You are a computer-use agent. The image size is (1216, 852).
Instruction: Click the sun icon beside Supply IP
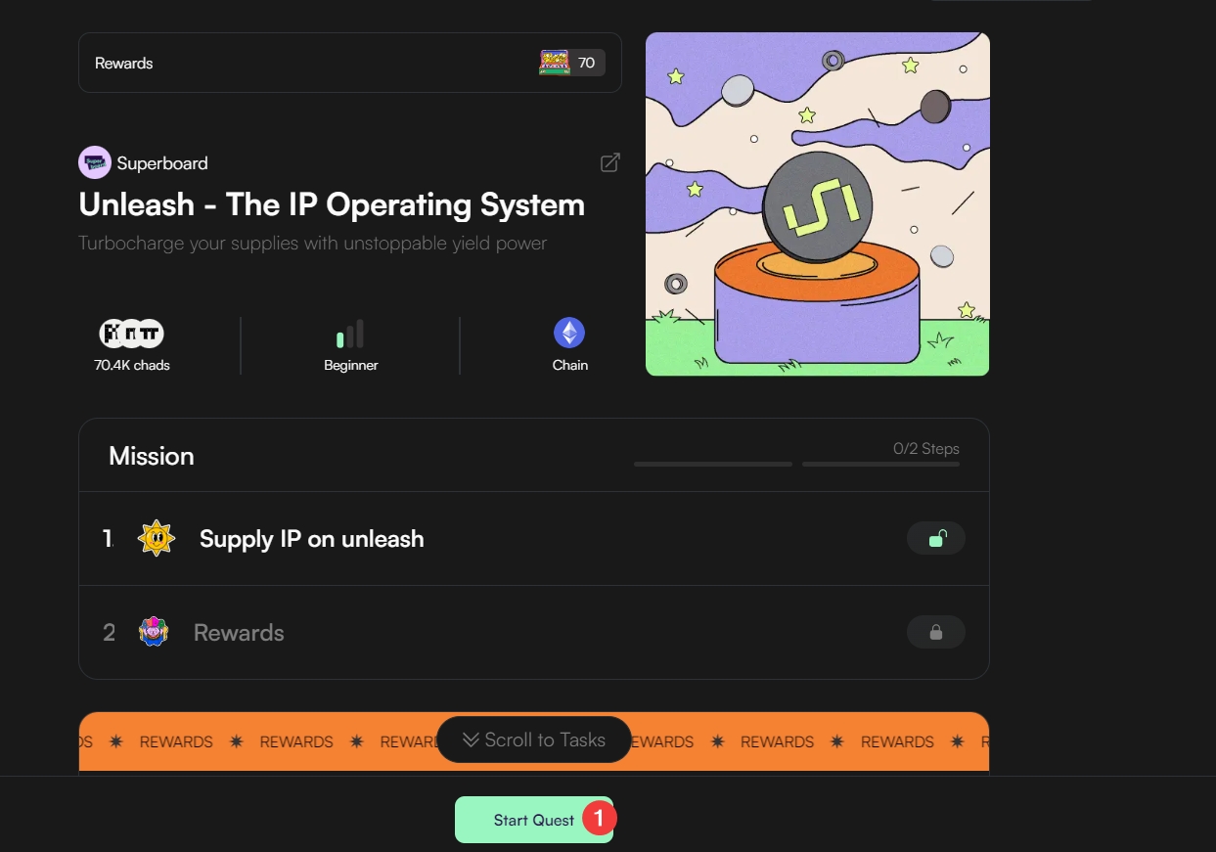157,539
